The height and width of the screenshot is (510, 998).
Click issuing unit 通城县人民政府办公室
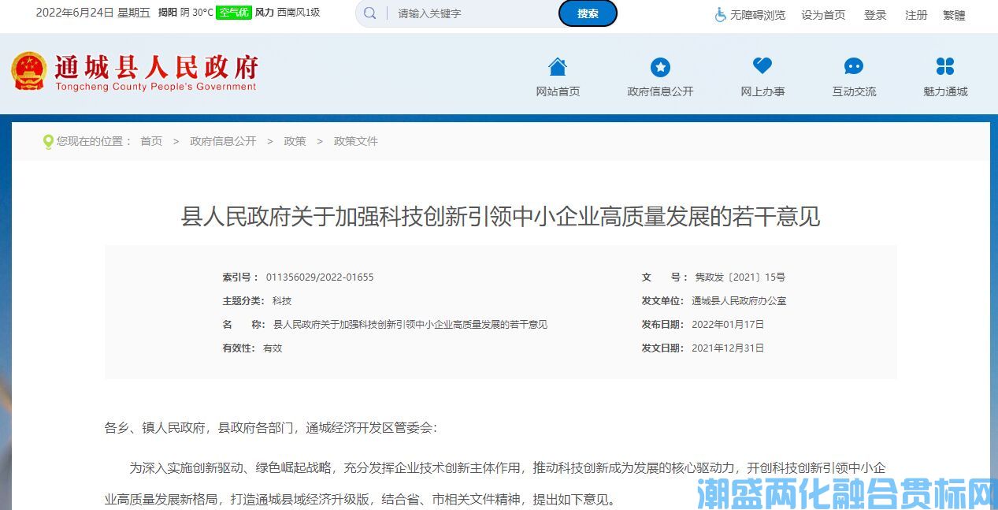click(x=739, y=301)
